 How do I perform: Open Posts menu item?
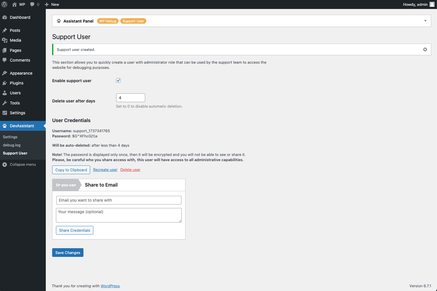point(23,30)
